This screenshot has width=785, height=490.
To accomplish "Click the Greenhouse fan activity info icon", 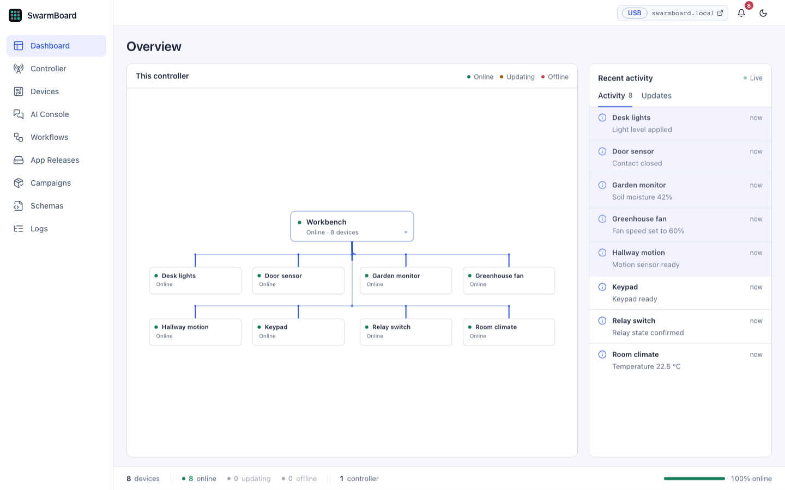I will click(602, 219).
